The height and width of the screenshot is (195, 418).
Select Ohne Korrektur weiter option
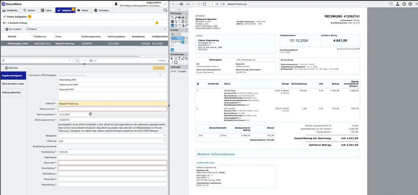(13, 84)
